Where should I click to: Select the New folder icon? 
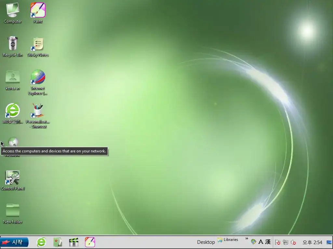click(x=13, y=213)
